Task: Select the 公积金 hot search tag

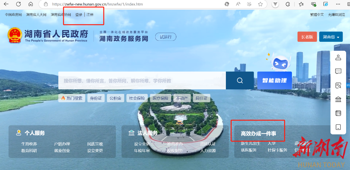Action: (x=115, y=98)
